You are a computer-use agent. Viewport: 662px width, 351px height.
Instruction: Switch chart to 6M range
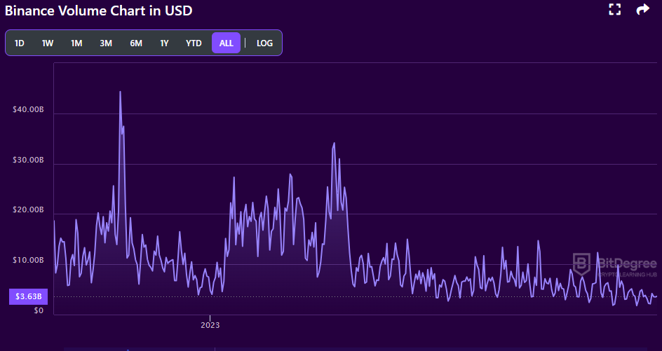tap(136, 43)
